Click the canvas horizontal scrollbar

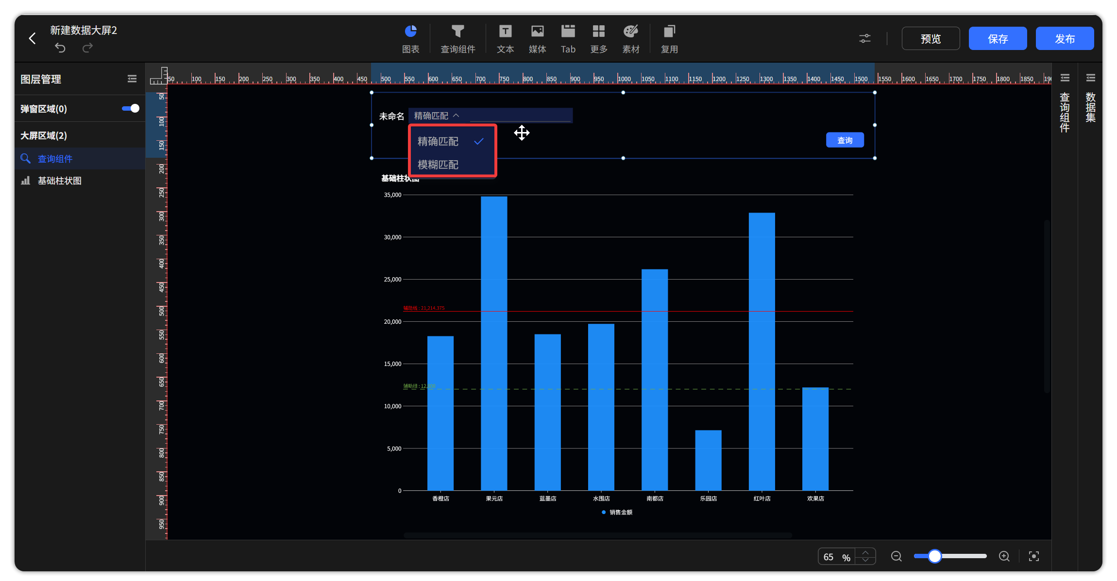coord(597,535)
